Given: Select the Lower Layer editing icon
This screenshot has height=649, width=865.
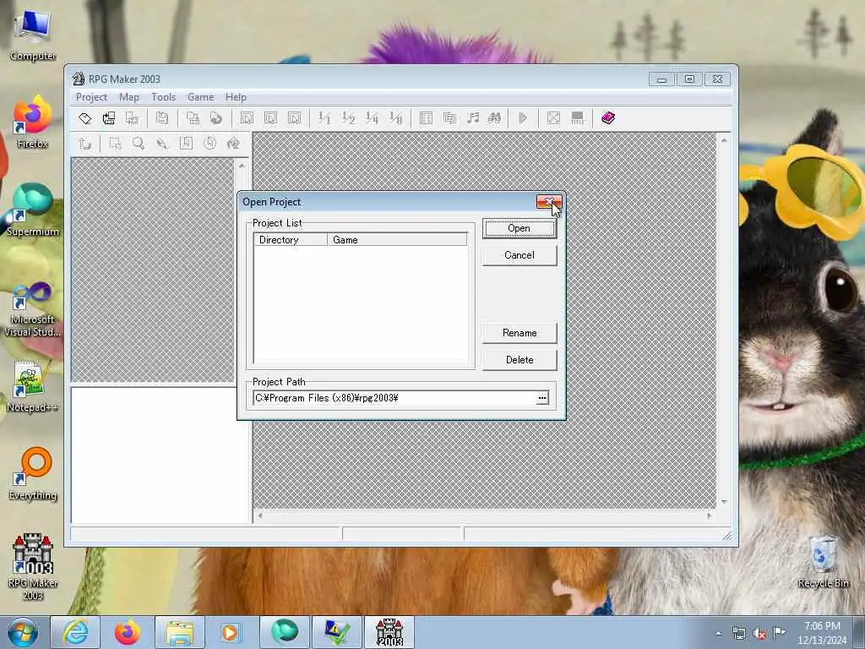Looking at the screenshot, I should pyautogui.click(x=247, y=118).
